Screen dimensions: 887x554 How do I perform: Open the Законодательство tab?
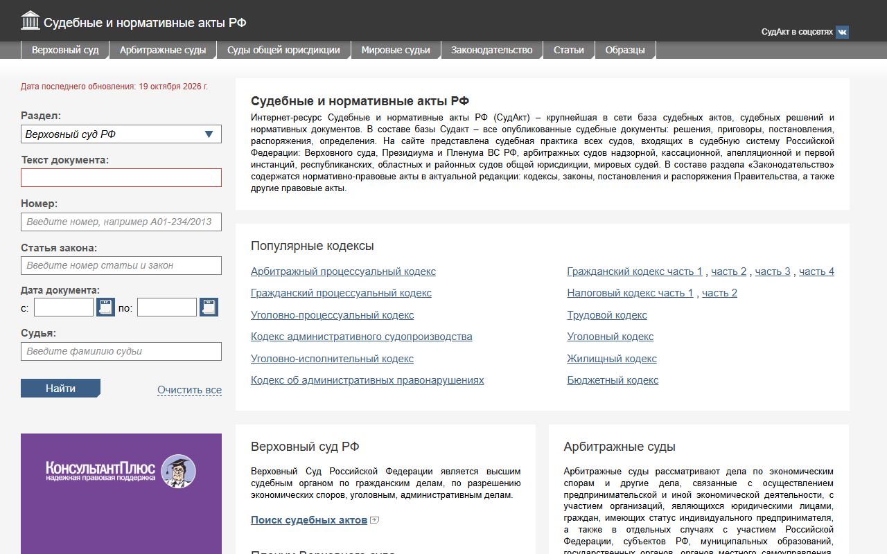coord(492,50)
